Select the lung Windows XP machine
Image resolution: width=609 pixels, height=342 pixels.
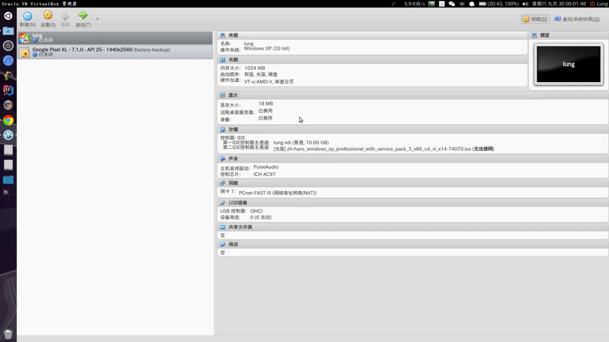point(115,38)
